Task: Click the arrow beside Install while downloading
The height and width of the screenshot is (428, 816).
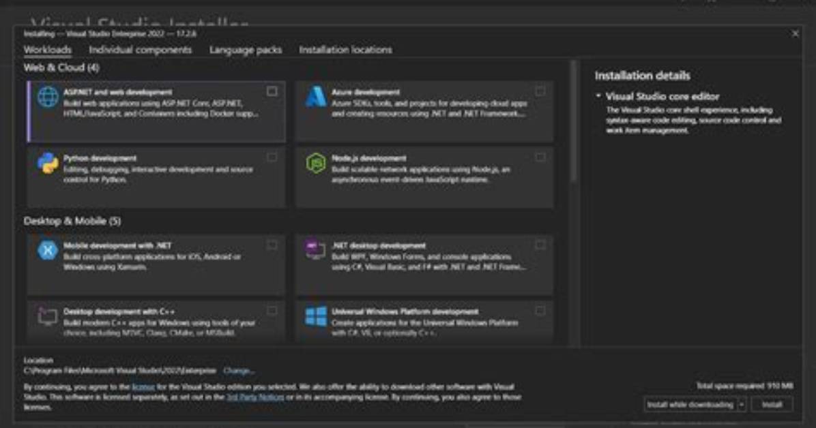Action: [742, 405]
